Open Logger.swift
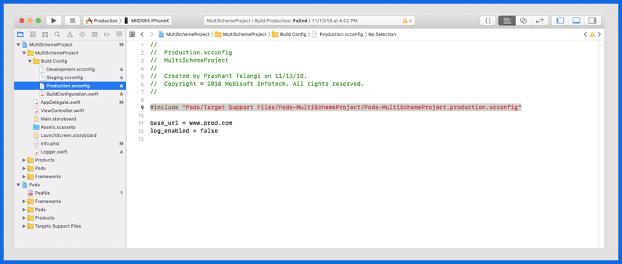This screenshot has height=264, width=622. (x=71, y=152)
